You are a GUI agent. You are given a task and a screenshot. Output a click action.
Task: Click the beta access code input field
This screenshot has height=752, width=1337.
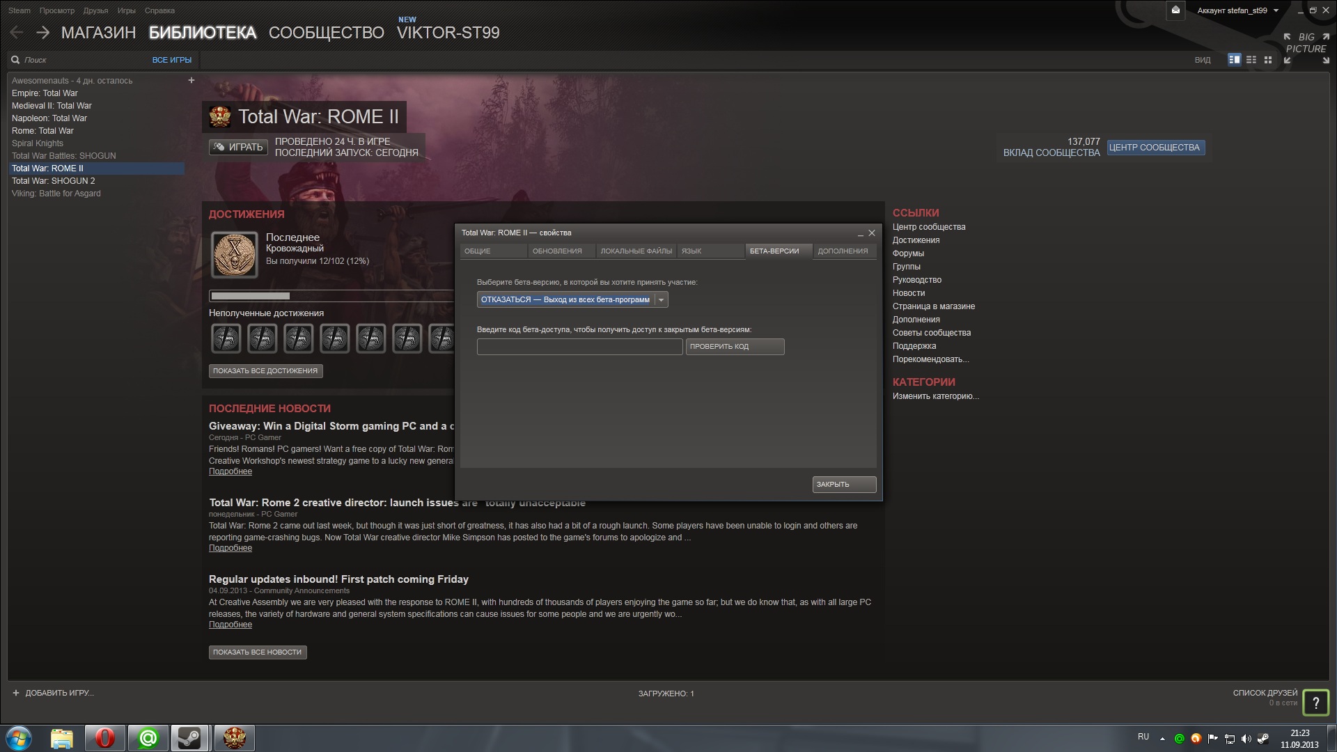[579, 347]
